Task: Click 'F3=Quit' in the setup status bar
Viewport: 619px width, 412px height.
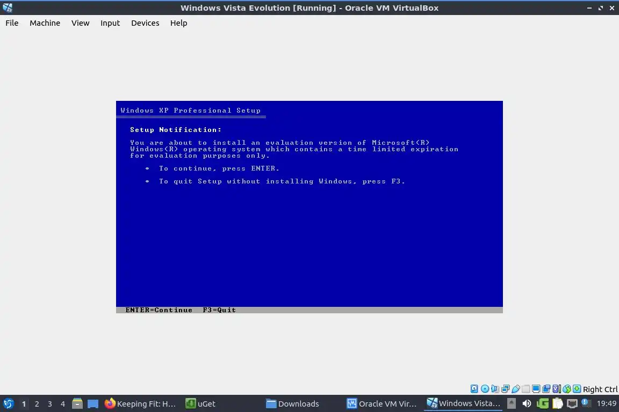Action: pyautogui.click(x=219, y=310)
